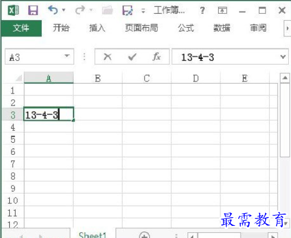The width and height of the screenshot is (291, 238).
Task: Switch to the 数据 ribbon tab
Action: (x=222, y=28)
